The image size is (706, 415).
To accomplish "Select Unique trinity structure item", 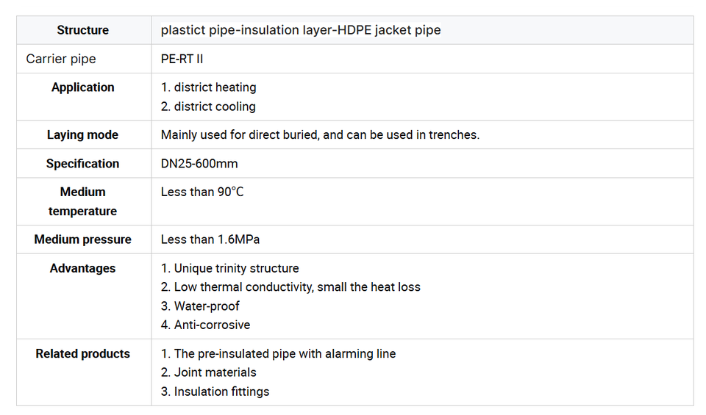I will [x=229, y=268].
